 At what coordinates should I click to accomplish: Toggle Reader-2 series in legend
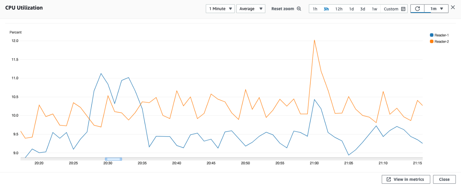(x=439, y=41)
